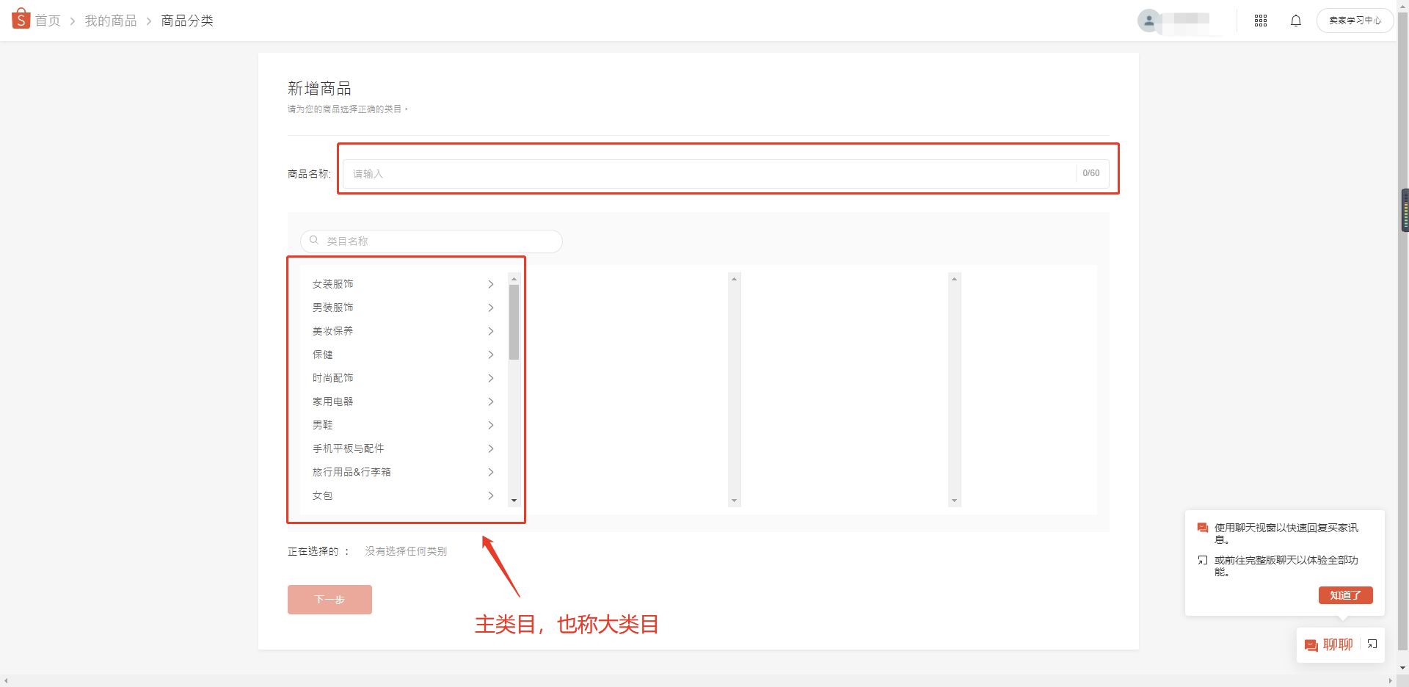Expand 家用电器 chevron arrow
This screenshot has height=687, width=1409.
pos(491,401)
